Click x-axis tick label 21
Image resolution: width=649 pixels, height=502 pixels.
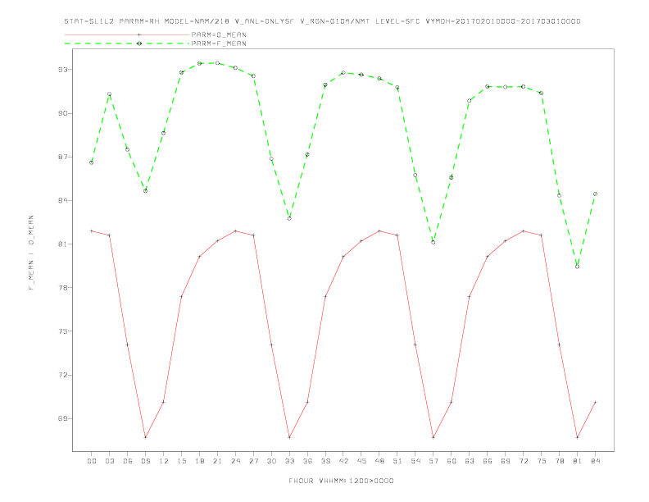[217, 461]
